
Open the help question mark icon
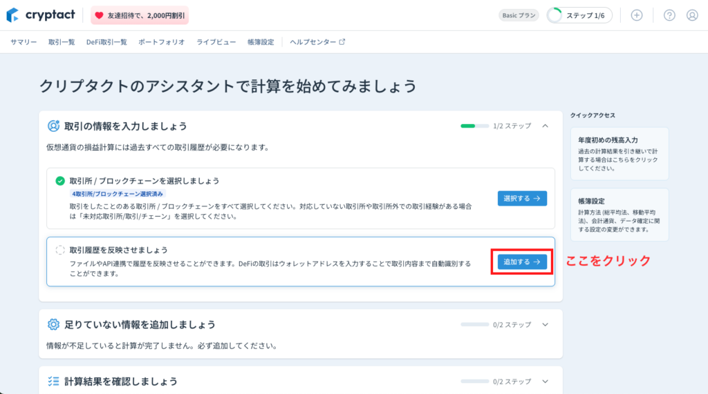coord(669,15)
